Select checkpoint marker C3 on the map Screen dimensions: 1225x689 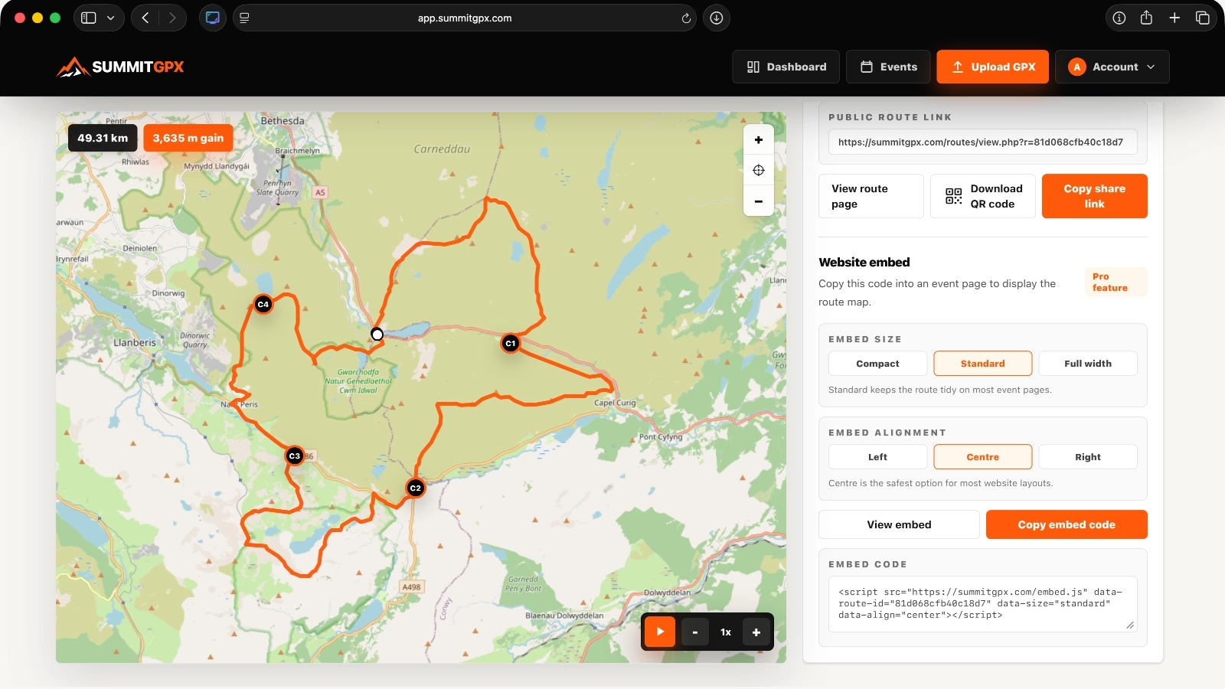click(x=295, y=456)
